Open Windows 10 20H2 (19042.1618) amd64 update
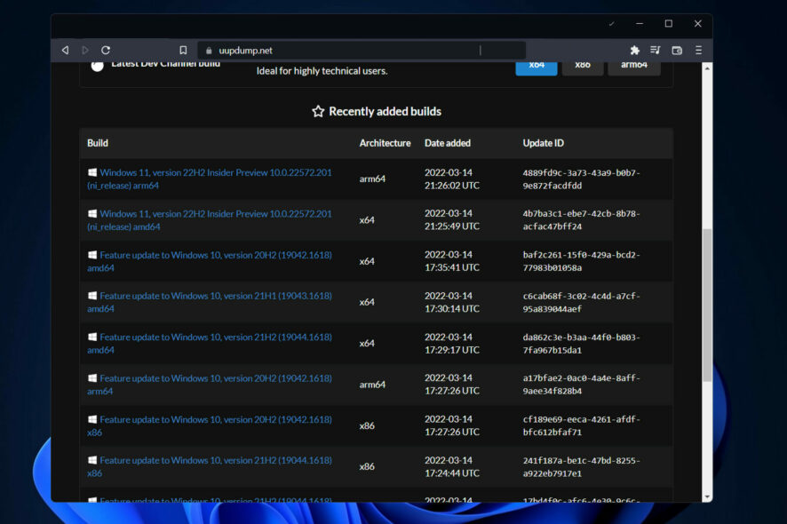This screenshot has width=787, height=524. (x=210, y=261)
